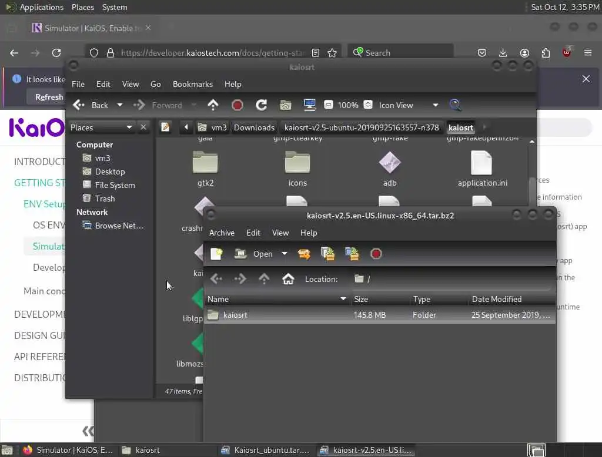The width and height of the screenshot is (602, 457).
Task: Open Browse Network in the sidebar
Action: point(113,226)
